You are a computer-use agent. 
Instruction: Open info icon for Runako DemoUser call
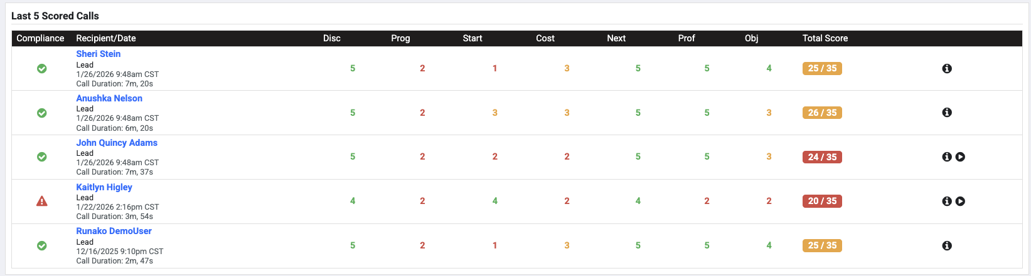(x=947, y=246)
